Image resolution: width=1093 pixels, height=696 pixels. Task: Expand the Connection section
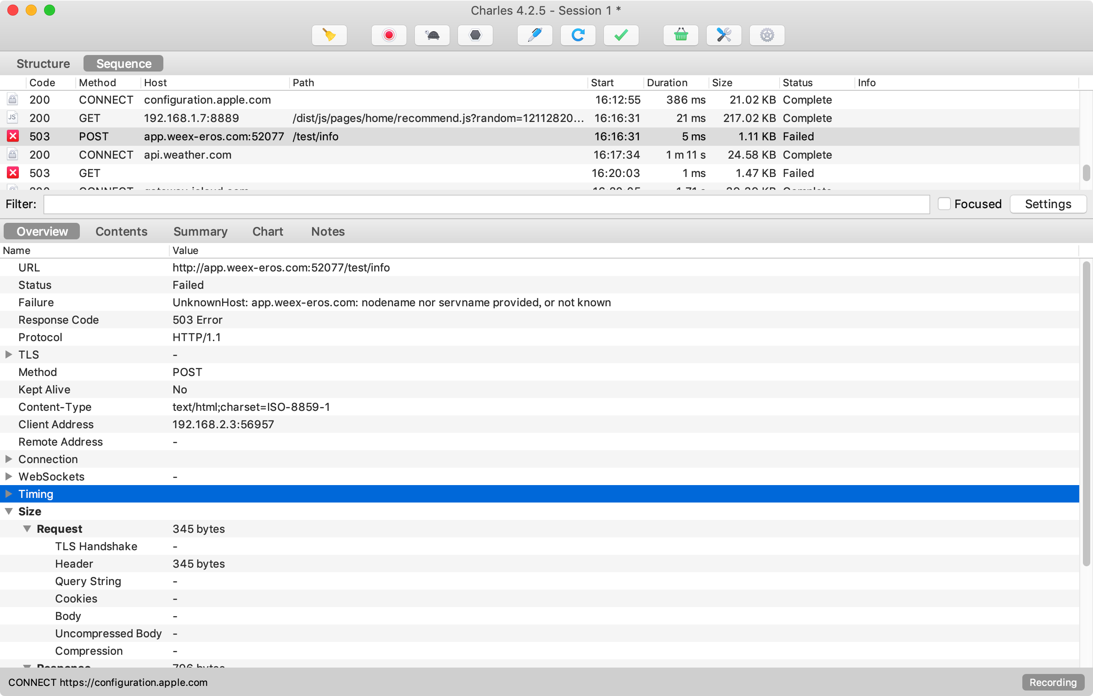click(8, 459)
